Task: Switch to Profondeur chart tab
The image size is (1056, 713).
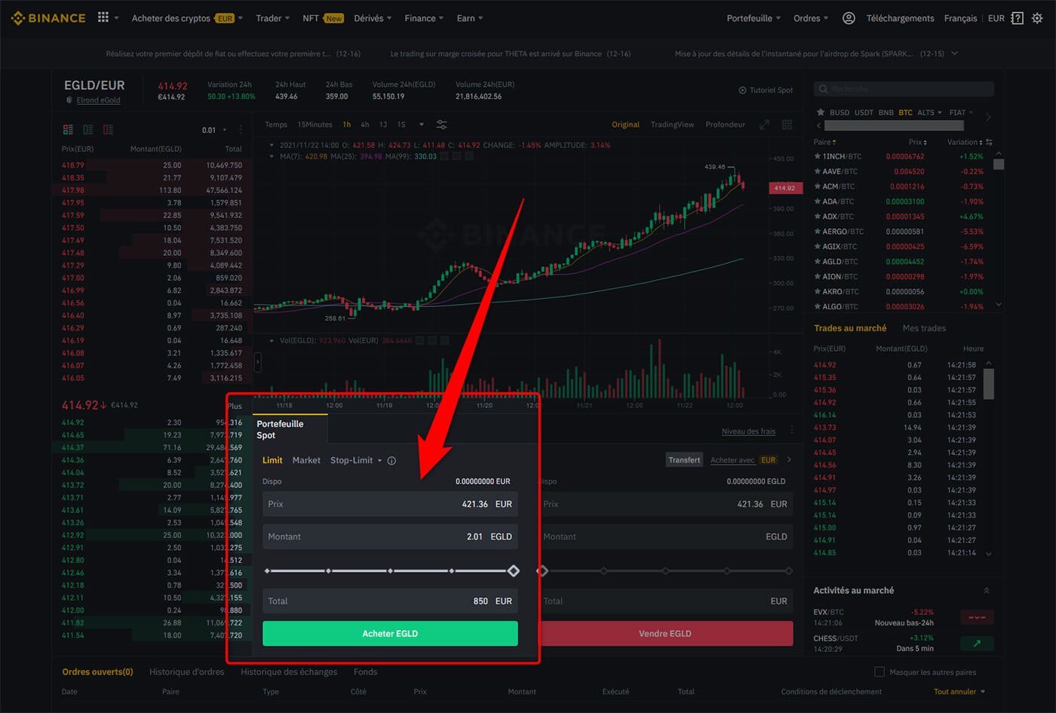Action: click(725, 124)
